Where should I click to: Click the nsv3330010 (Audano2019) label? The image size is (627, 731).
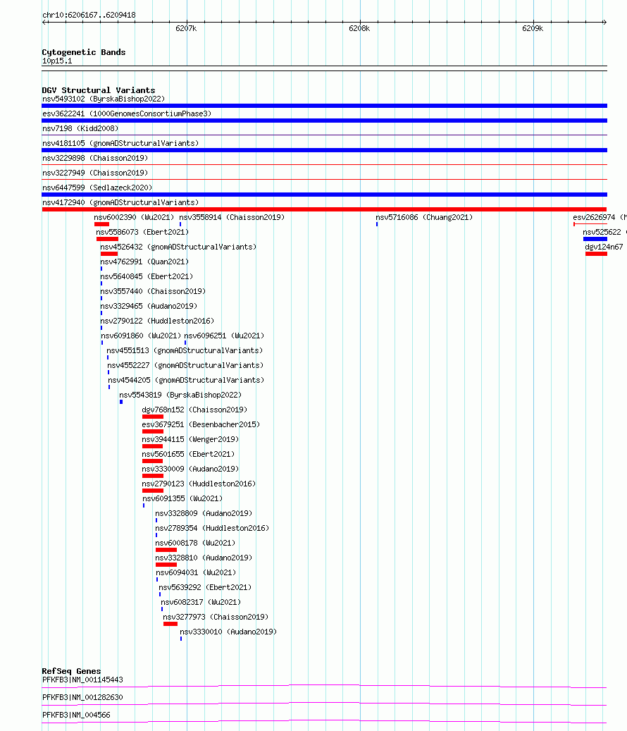coord(228,632)
